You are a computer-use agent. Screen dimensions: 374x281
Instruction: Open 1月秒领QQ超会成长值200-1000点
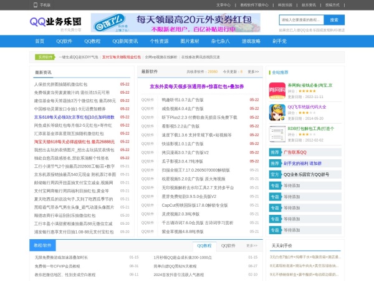(183, 257)
